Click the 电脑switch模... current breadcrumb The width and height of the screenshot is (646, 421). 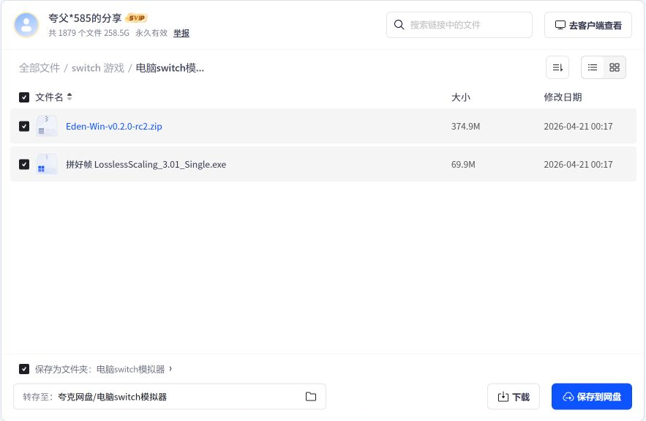(170, 68)
